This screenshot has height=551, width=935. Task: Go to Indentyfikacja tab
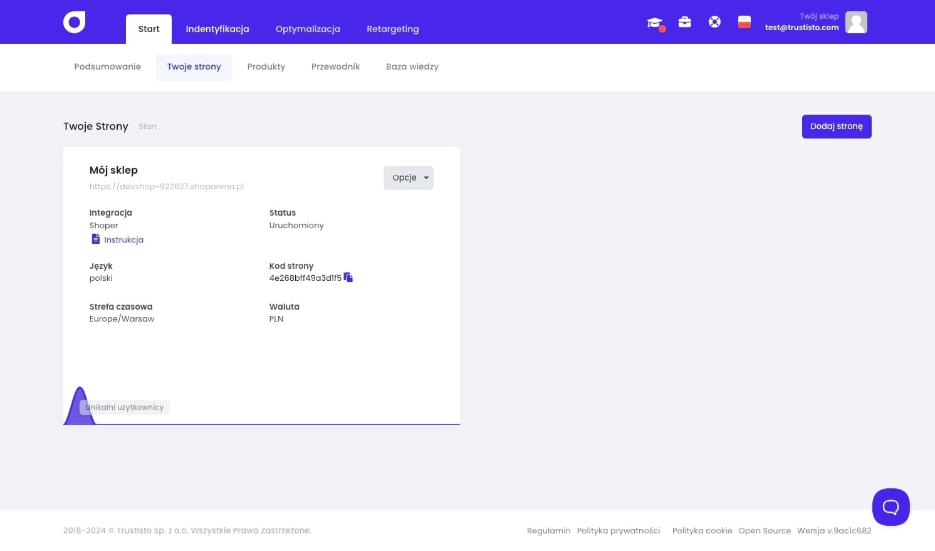217,29
